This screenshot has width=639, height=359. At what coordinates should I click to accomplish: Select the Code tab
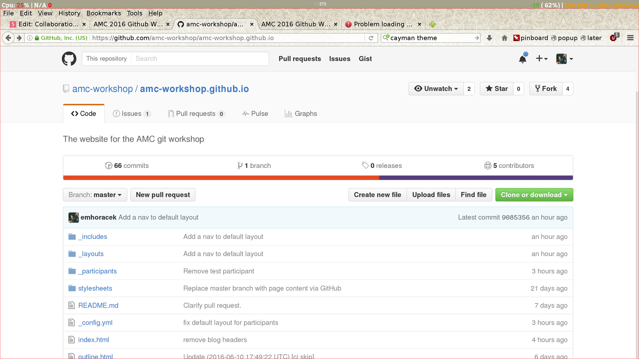[x=83, y=114]
